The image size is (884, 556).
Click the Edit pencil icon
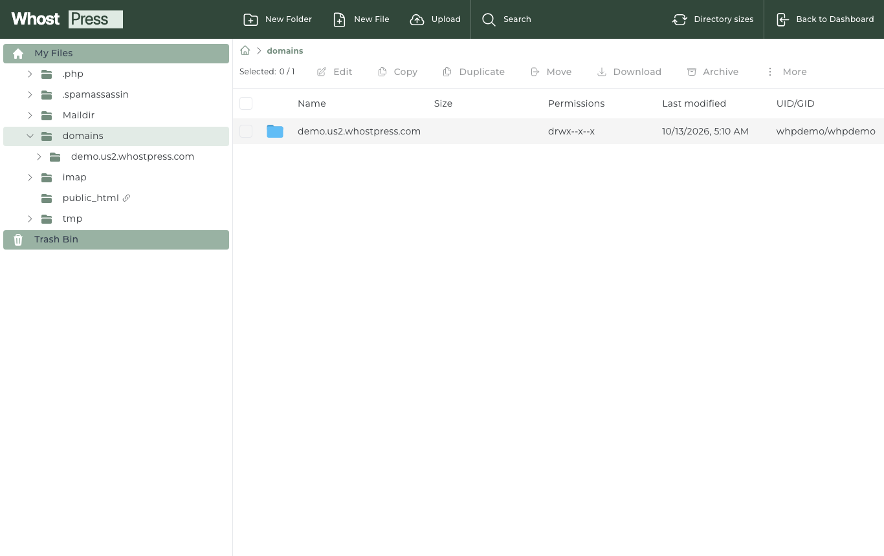[322, 72]
